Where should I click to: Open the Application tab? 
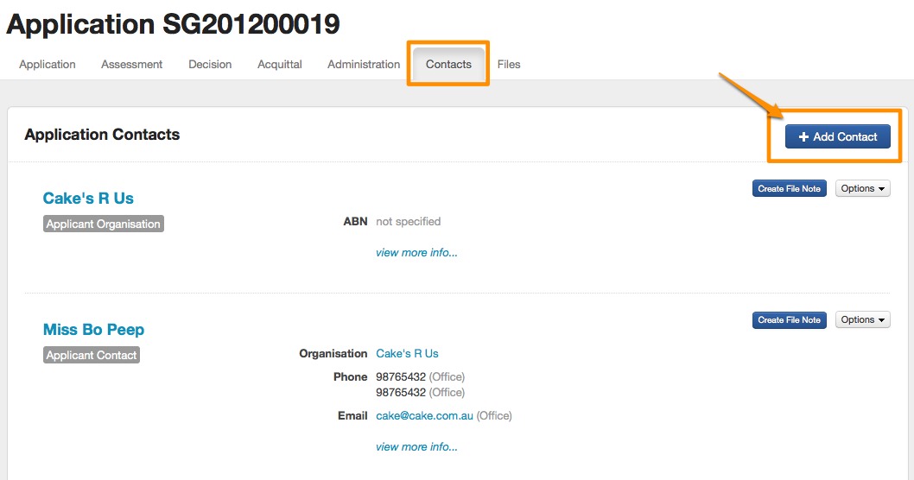click(x=48, y=64)
